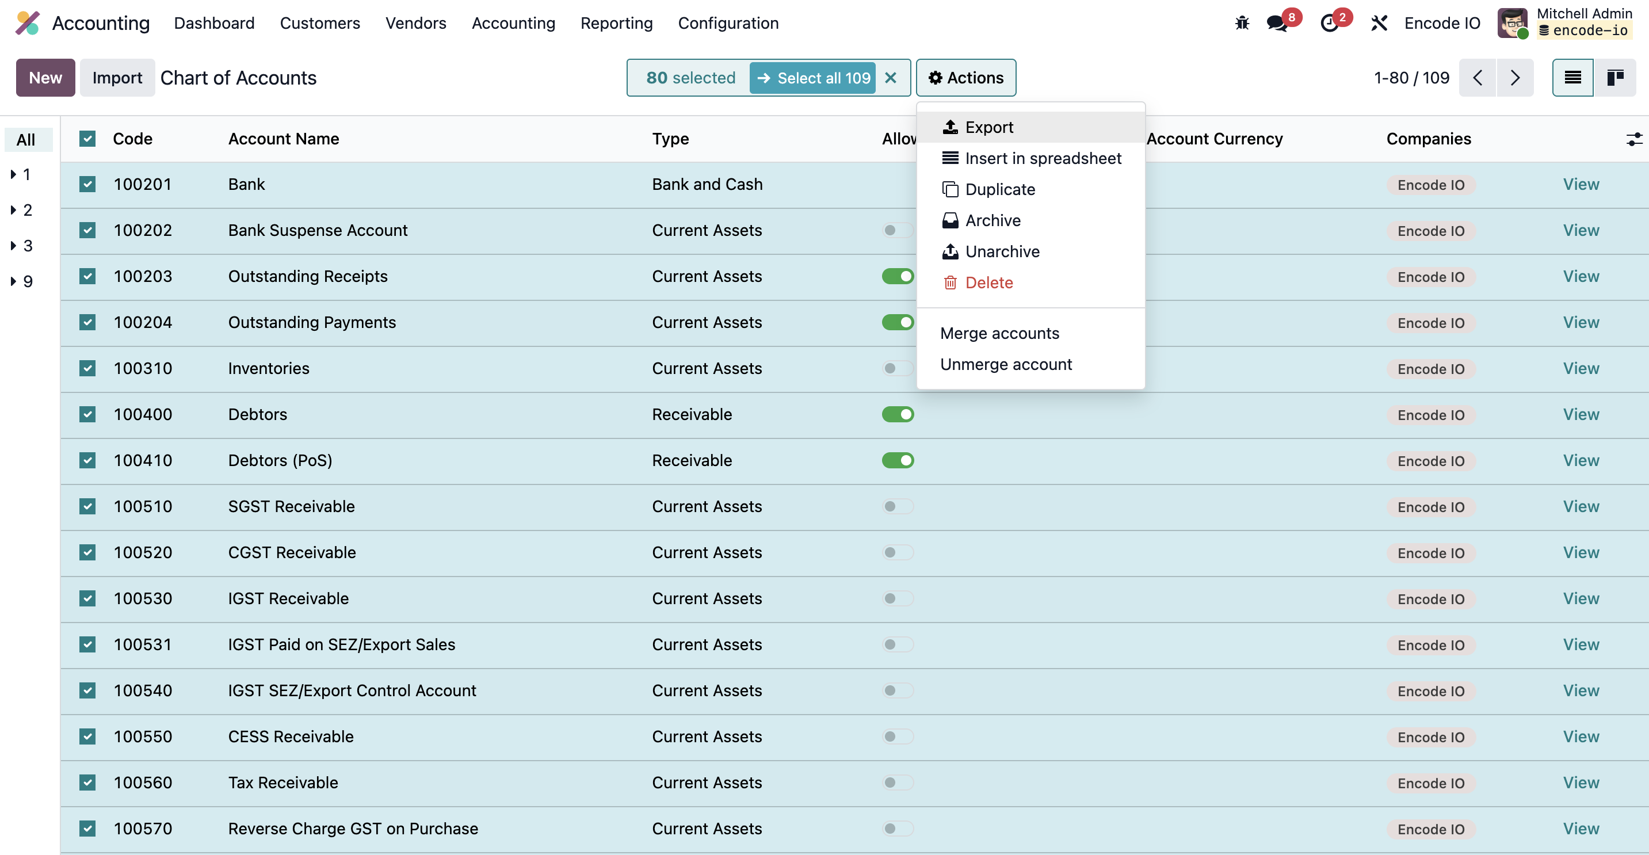This screenshot has width=1649, height=855.
Task: Disable reconciliation toggle for Outstanding Receipts
Action: (x=898, y=277)
